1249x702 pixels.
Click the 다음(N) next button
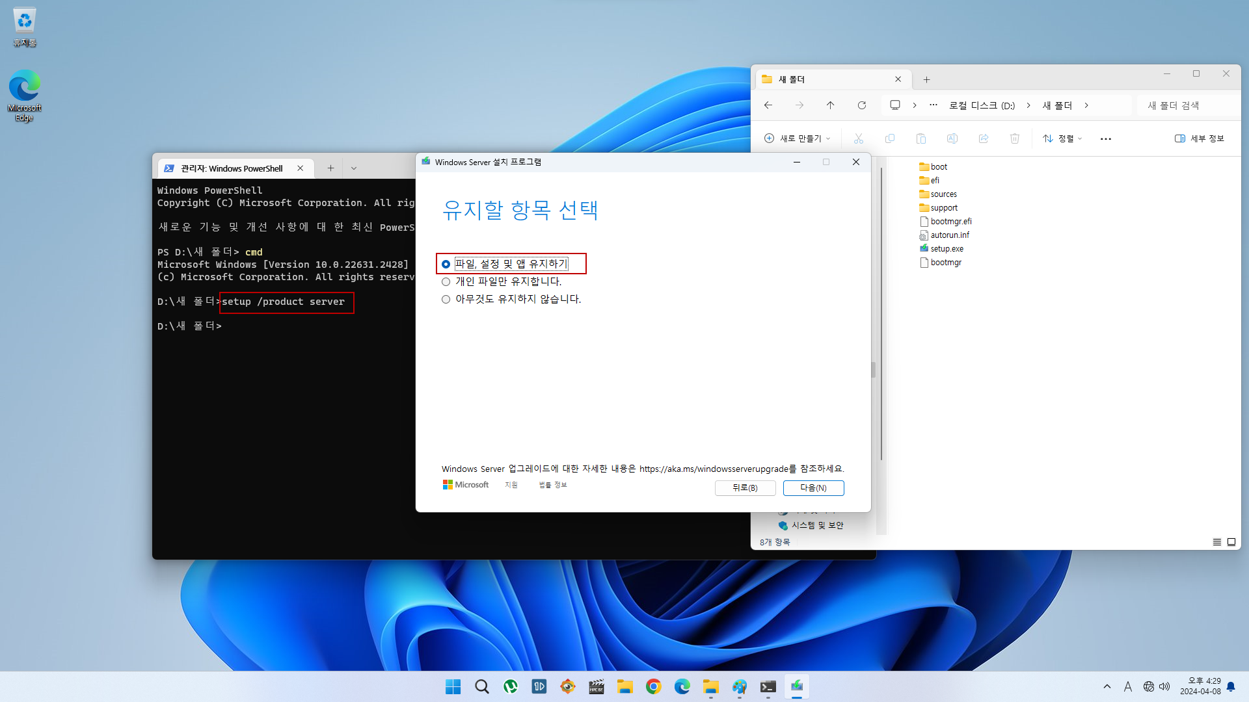(813, 487)
